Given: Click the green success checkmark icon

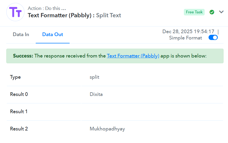Looking at the screenshot, I should pyautogui.click(x=212, y=12).
